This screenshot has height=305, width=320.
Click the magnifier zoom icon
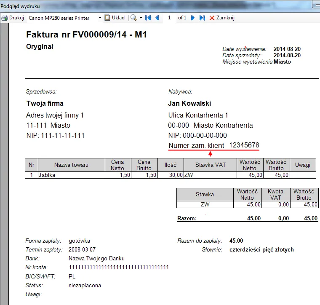pos(133,18)
